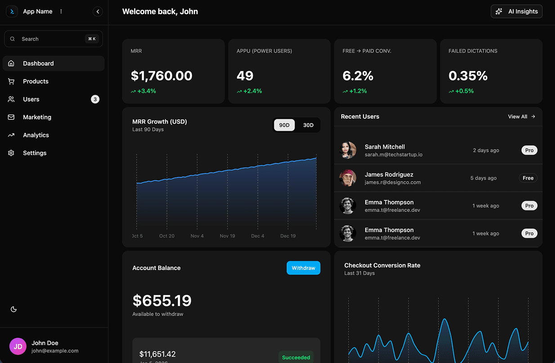This screenshot has width=555, height=363.
Task: Click the AI Insights sparkle icon
Action: (499, 11)
